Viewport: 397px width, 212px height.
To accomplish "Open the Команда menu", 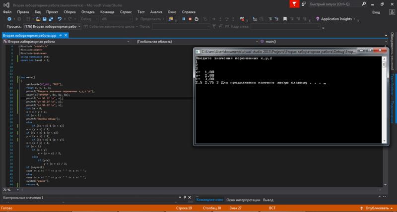I will (107, 12).
